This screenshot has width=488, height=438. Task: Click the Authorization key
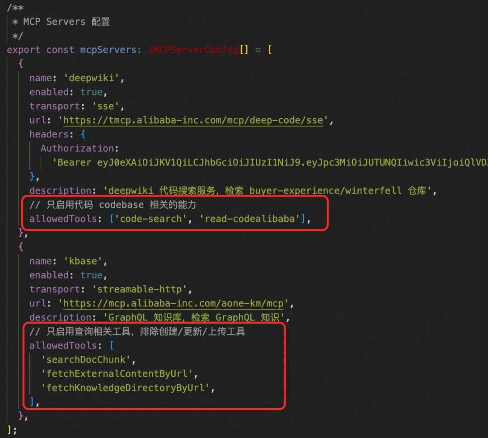coord(77,149)
